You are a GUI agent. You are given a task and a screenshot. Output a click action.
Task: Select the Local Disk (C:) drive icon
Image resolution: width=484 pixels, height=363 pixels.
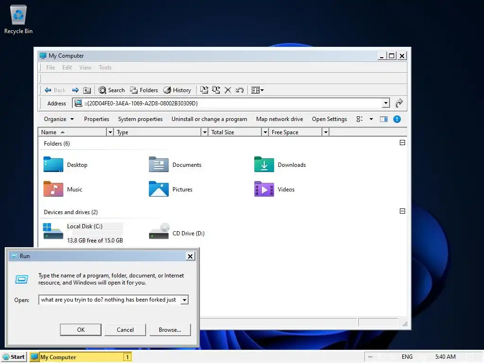(x=53, y=232)
